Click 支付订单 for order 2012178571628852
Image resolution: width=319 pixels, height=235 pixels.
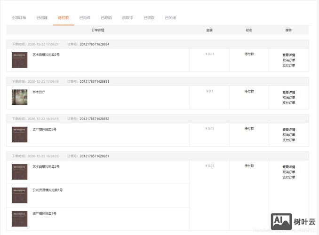coord(289,140)
